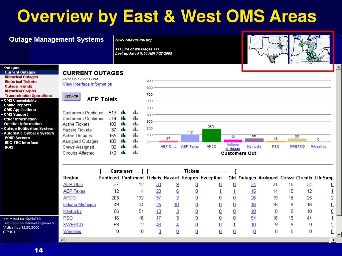The image size is (342, 256).
Task: Open the AEP Texas region link in table
Action: pyautogui.click(x=74, y=191)
